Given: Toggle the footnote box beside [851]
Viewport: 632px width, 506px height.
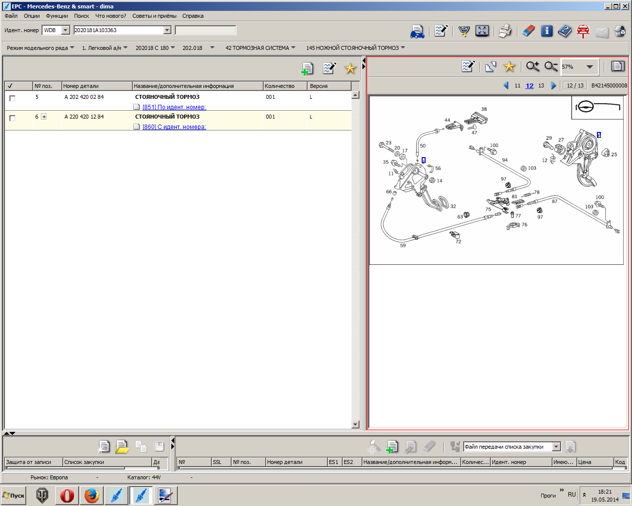Looking at the screenshot, I should click(x=137, y=107).
